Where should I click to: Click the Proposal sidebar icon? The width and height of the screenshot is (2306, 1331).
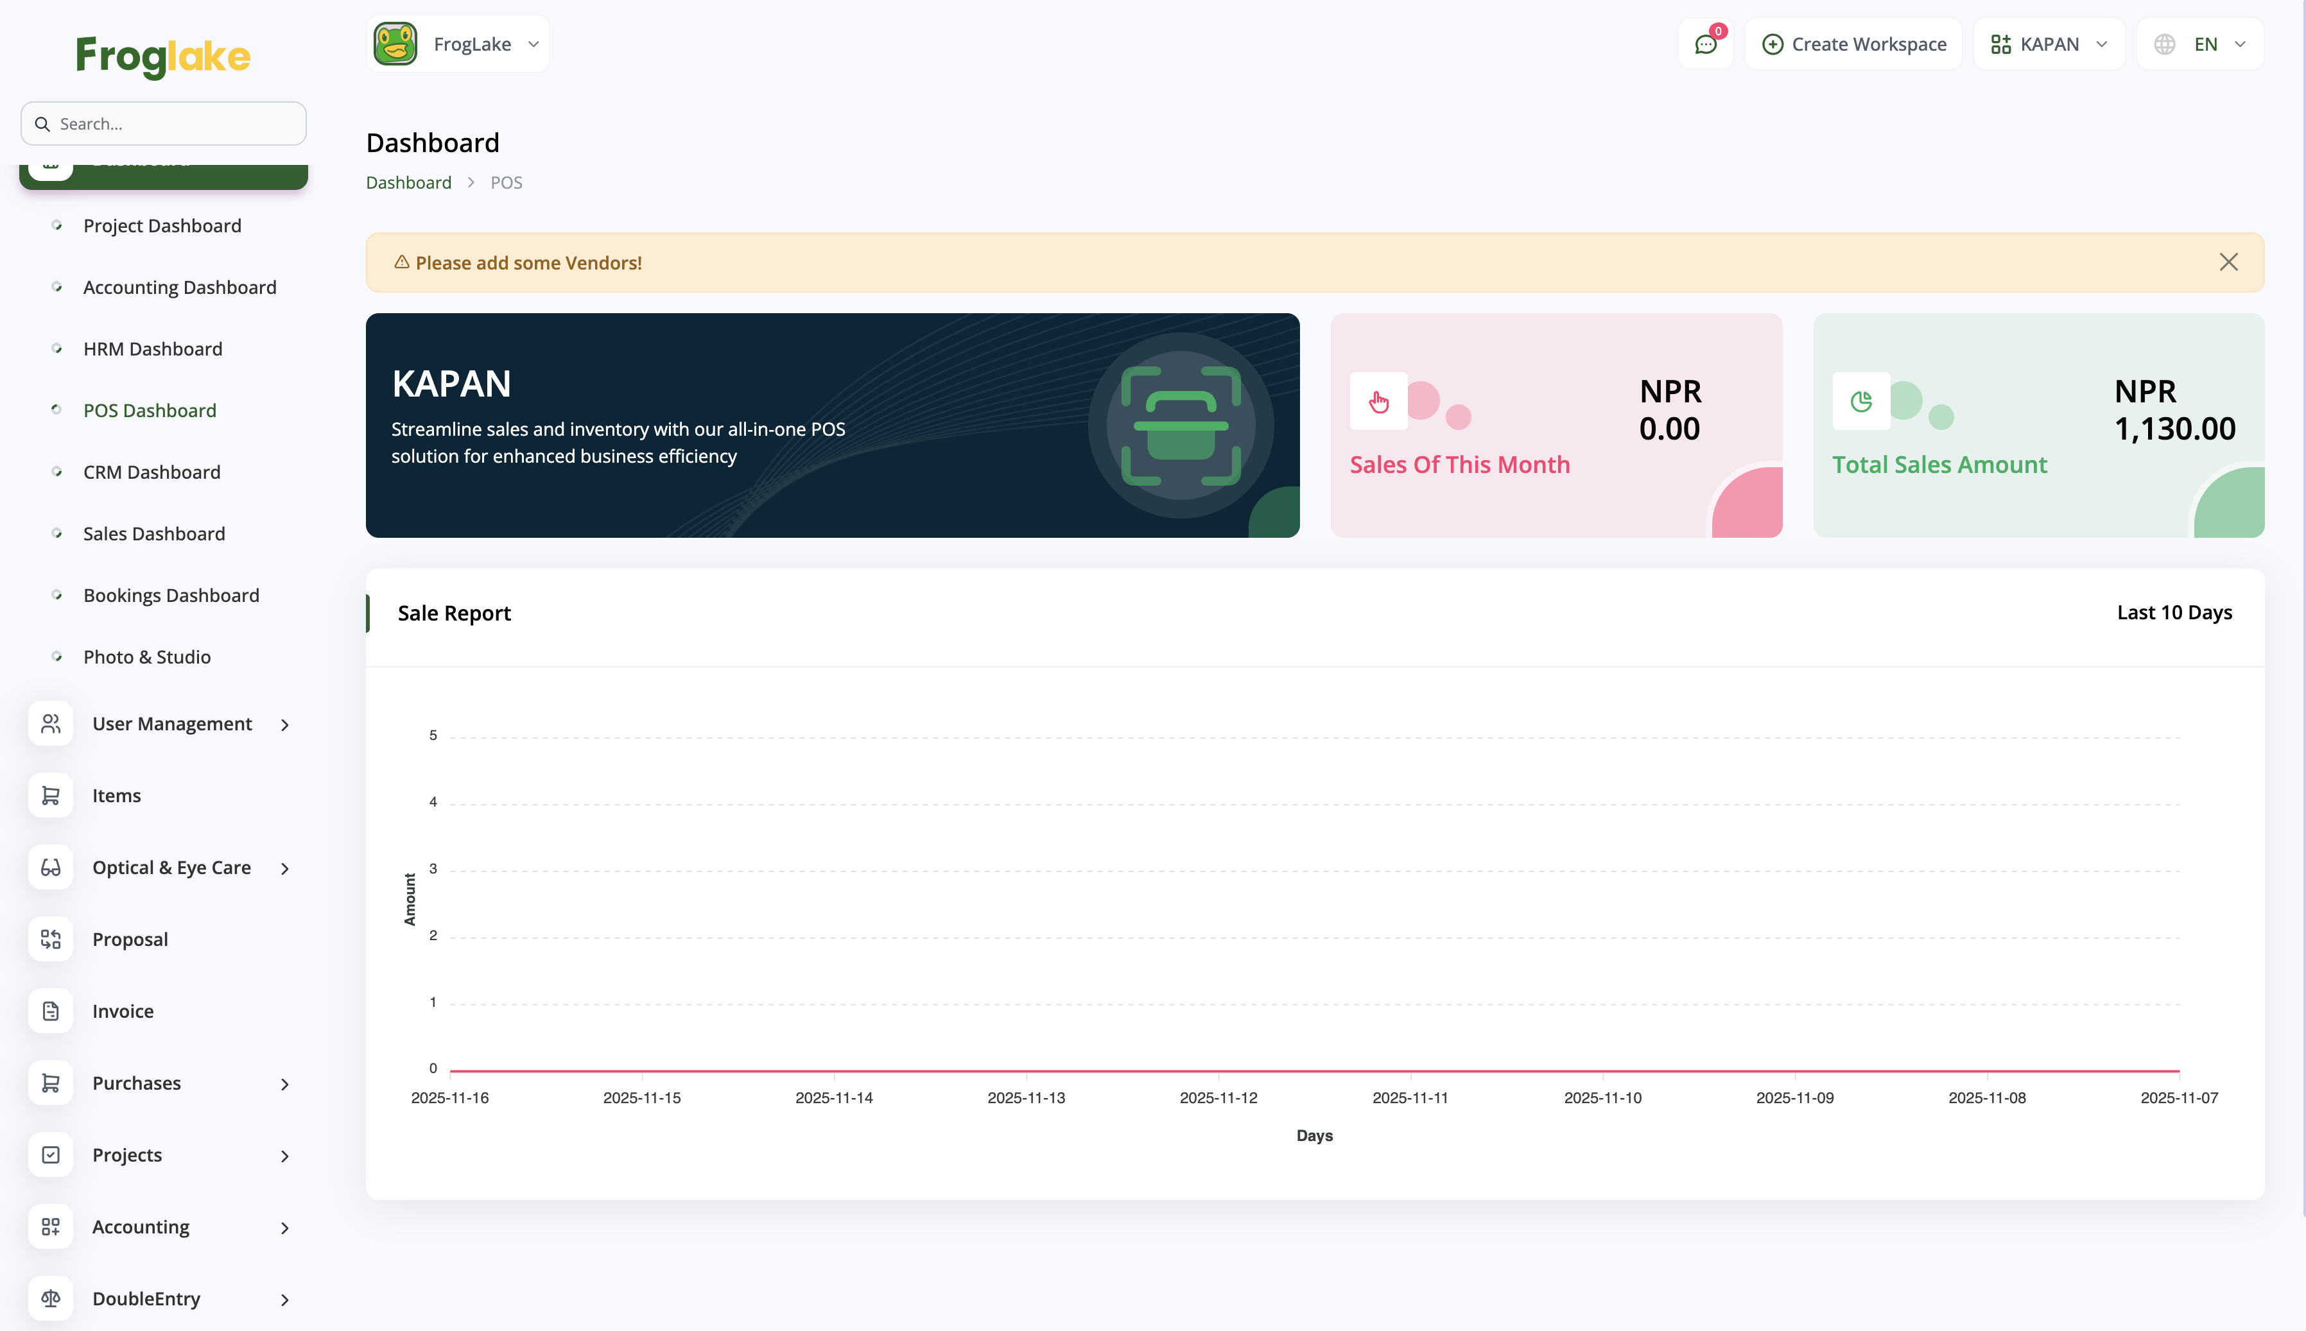50,939
